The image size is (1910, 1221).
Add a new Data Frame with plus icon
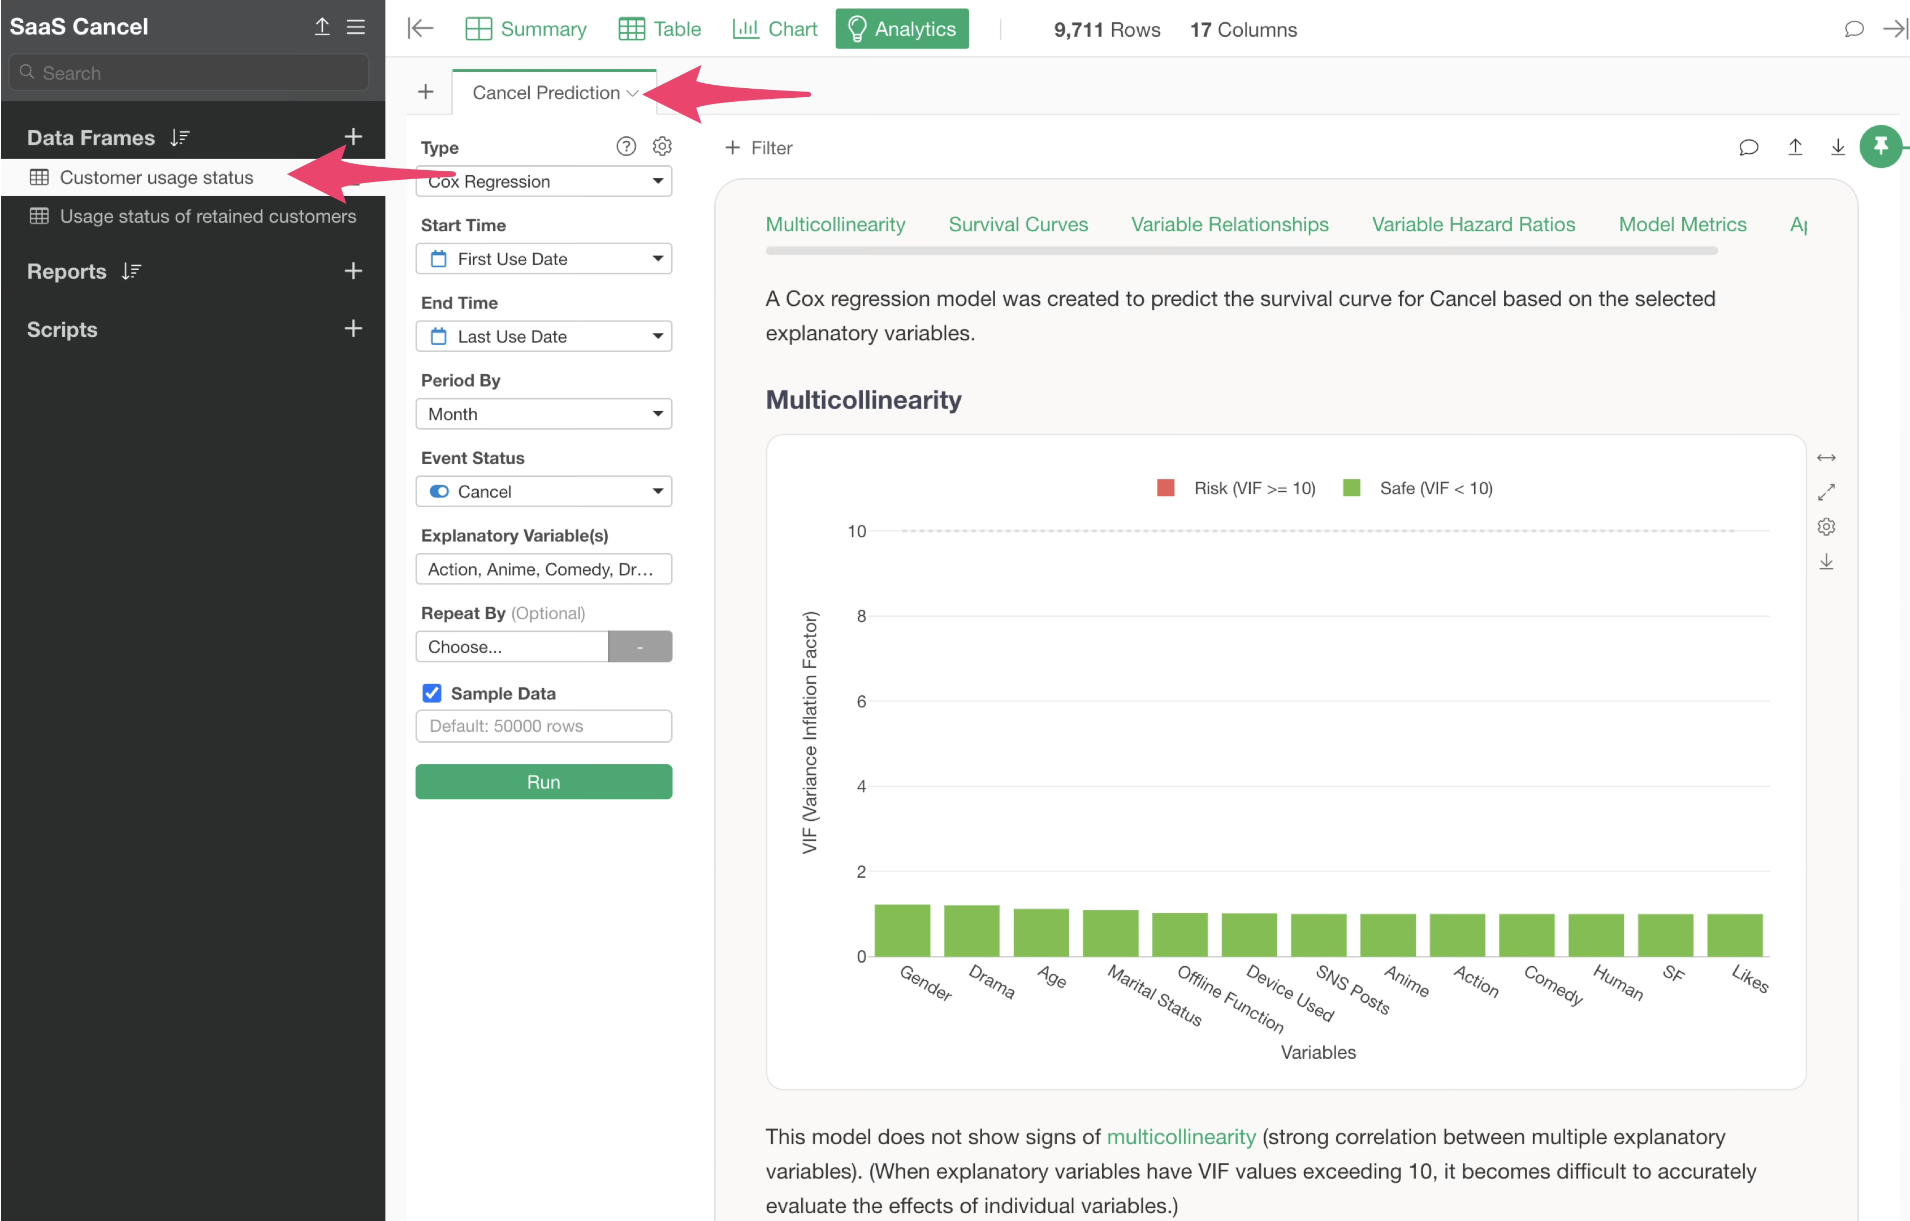[x=353, y=137]
